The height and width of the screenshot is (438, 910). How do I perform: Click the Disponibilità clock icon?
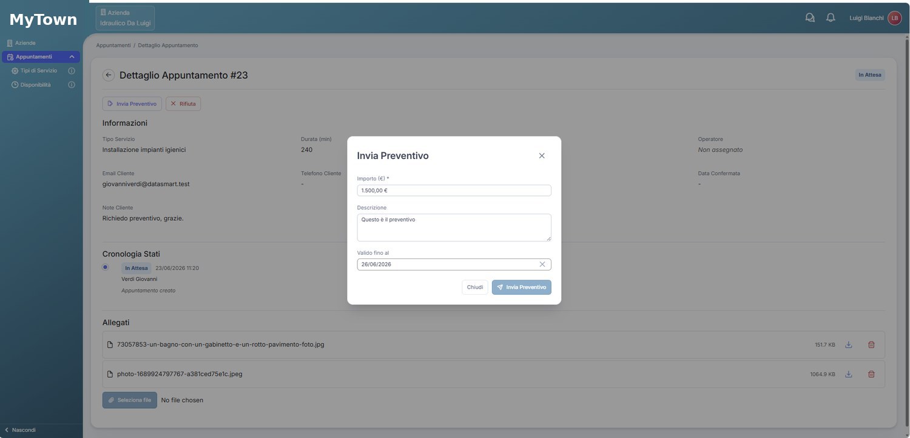coord(15,85)
